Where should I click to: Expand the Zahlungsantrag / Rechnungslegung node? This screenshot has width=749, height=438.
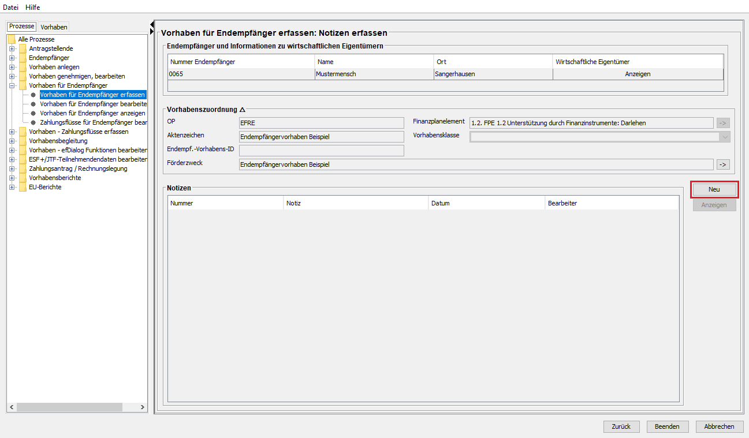pos(12,169)
